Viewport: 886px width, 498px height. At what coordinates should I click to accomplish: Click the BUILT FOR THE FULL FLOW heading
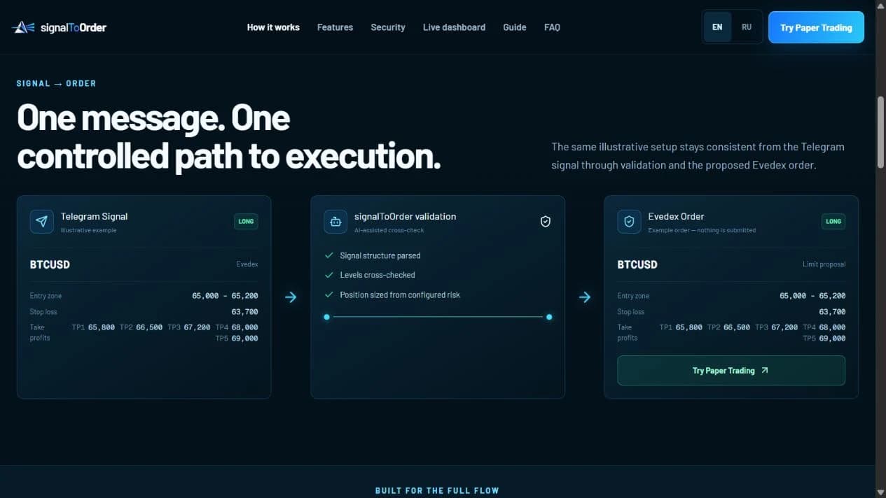point(437,490)
